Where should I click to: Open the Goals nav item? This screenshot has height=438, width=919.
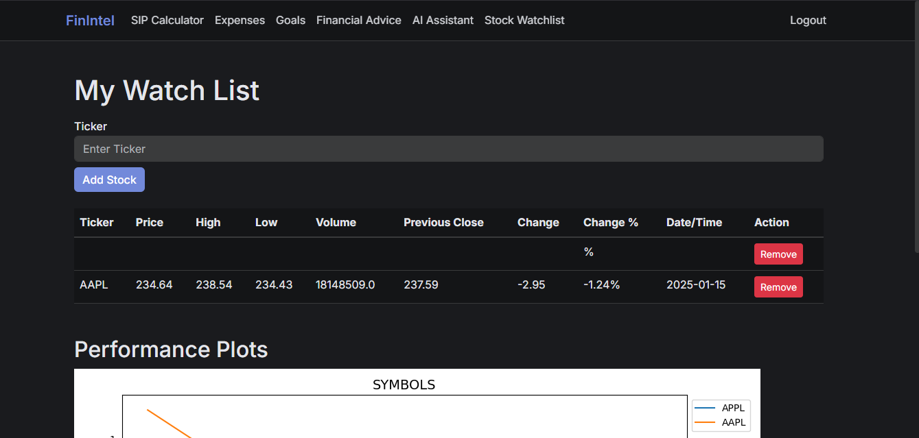tap(290, 21)
